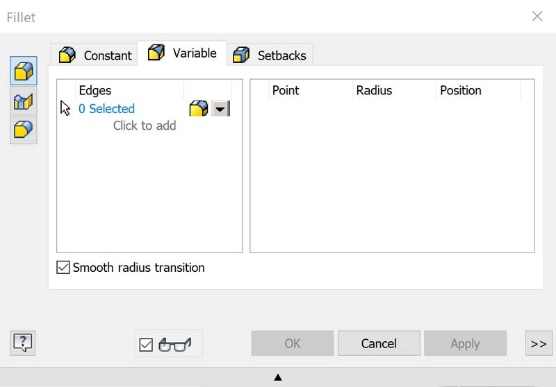Click the 0 Selected edges link

(106, 109)
